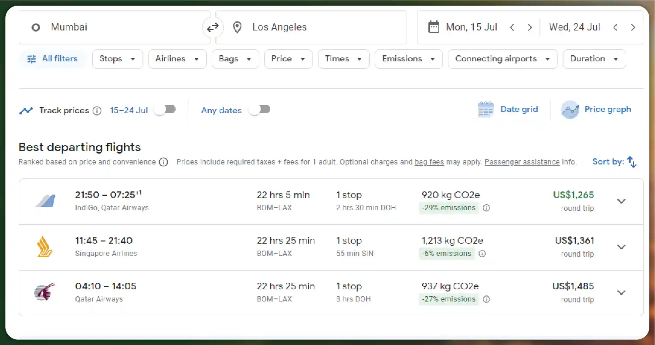655x345 pixels.
Task: Click the US$1,265 price
Action: pyautogui.click(x=574, y=195)
